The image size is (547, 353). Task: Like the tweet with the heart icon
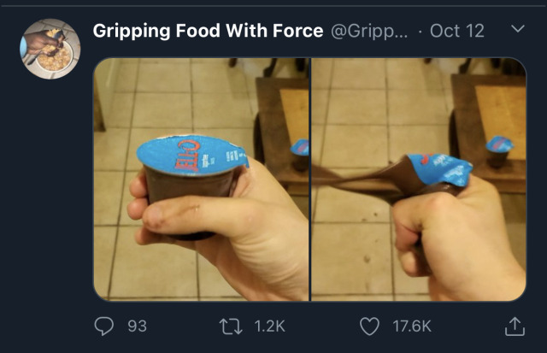pos(369,327)
